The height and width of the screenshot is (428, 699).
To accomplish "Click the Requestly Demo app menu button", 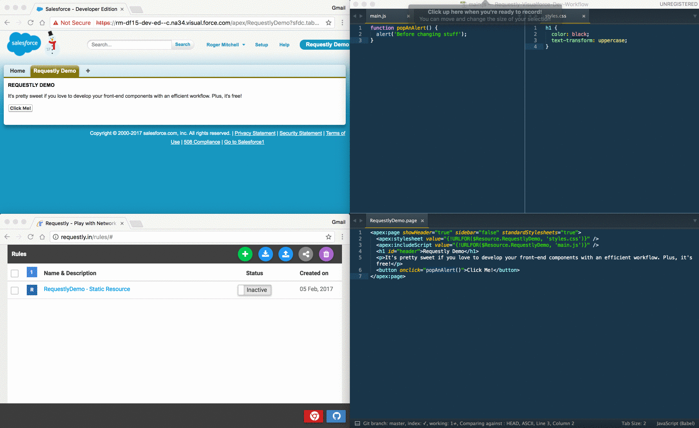I will tap(325, 45).
